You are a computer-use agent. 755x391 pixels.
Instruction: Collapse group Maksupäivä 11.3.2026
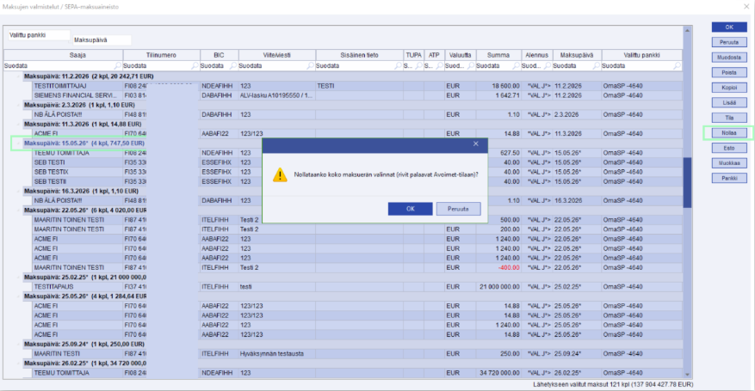(x=19, y=125)
